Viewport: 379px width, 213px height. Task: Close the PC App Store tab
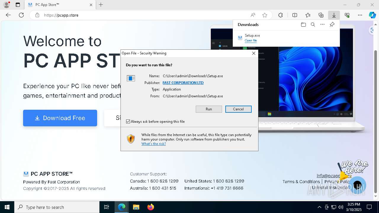pos(91,5)
